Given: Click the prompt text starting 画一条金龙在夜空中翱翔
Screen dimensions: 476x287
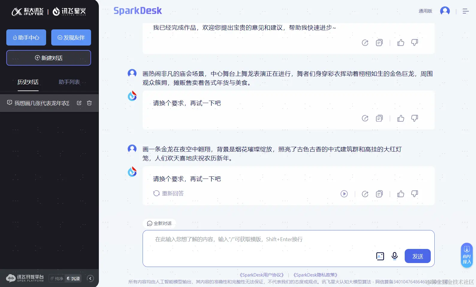Looking at the screenshot, I should (272, 154).
